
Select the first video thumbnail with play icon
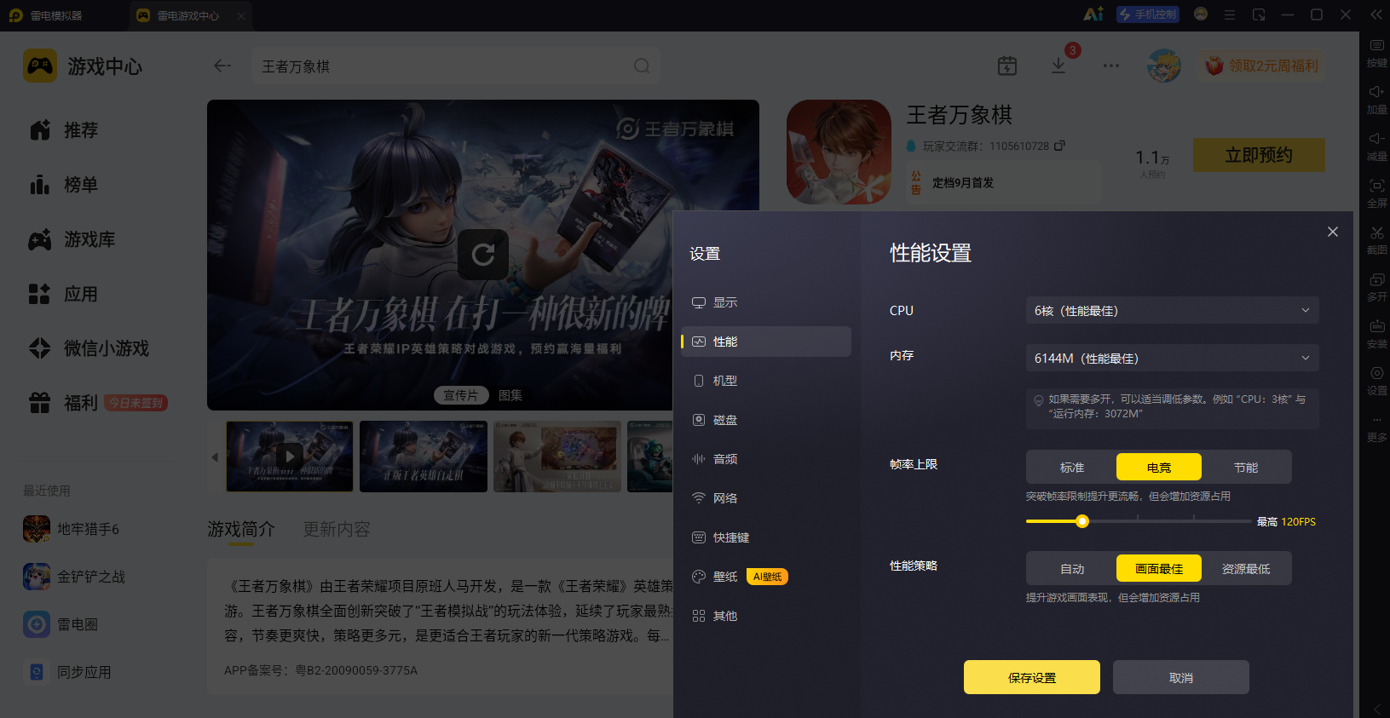(x=290, y=456)
